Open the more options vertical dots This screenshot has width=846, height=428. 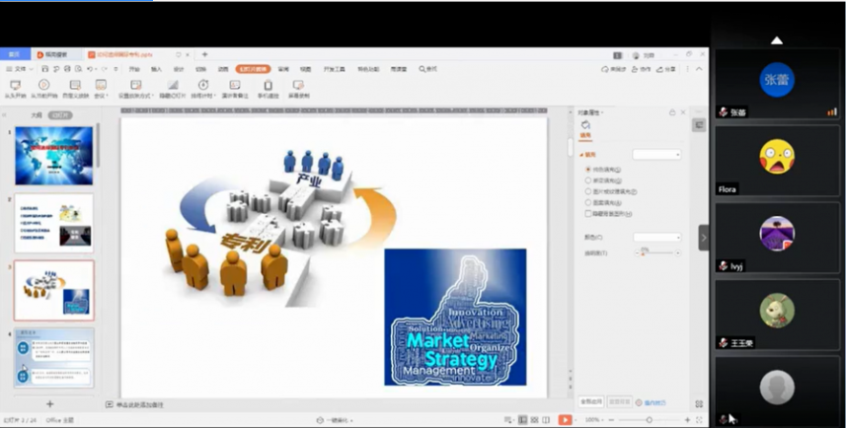687,69
